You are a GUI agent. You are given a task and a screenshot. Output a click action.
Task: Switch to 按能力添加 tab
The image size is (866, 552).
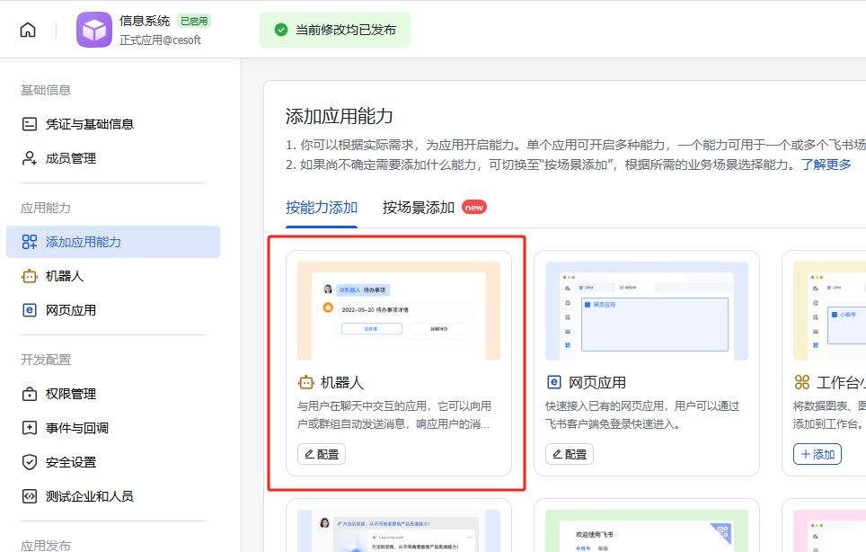click(x=322, y=208)
